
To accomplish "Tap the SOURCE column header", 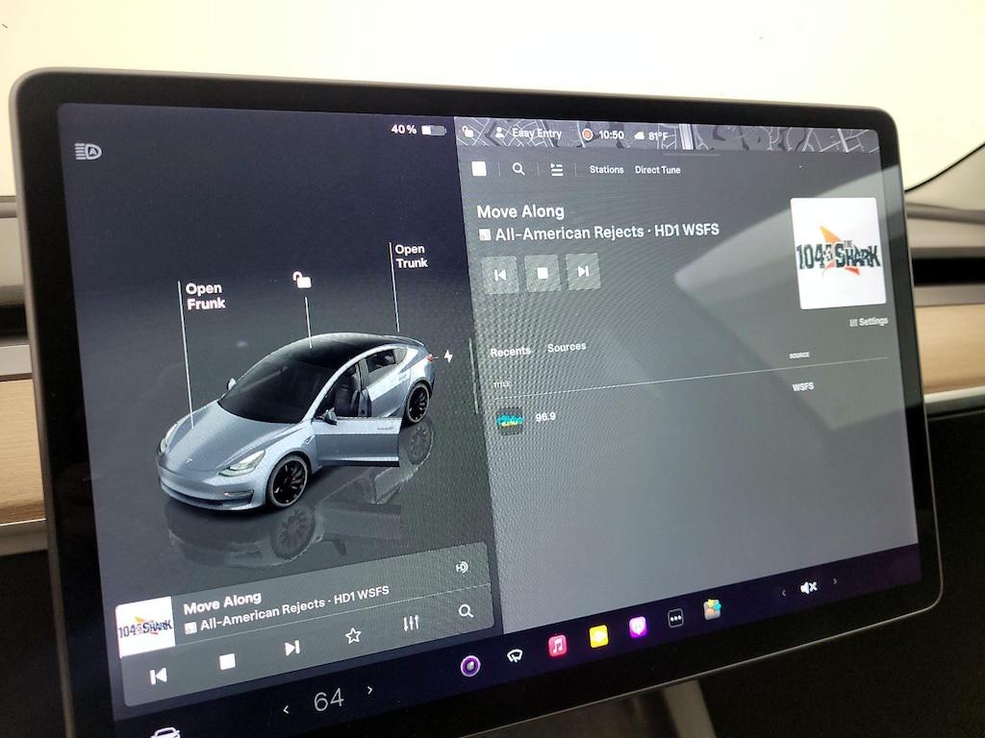I will [799, 356].
